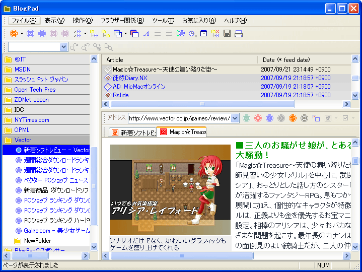The width and height of the screenshot is (362, 272).
Task: Select the ZDNet Japan folder
Action: [x=46, y=100]
